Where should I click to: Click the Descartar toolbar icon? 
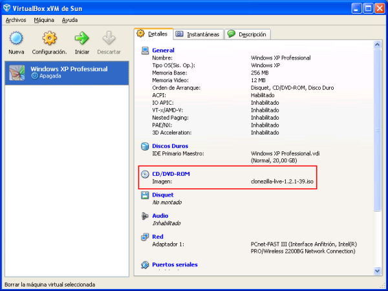click(109, 39)
